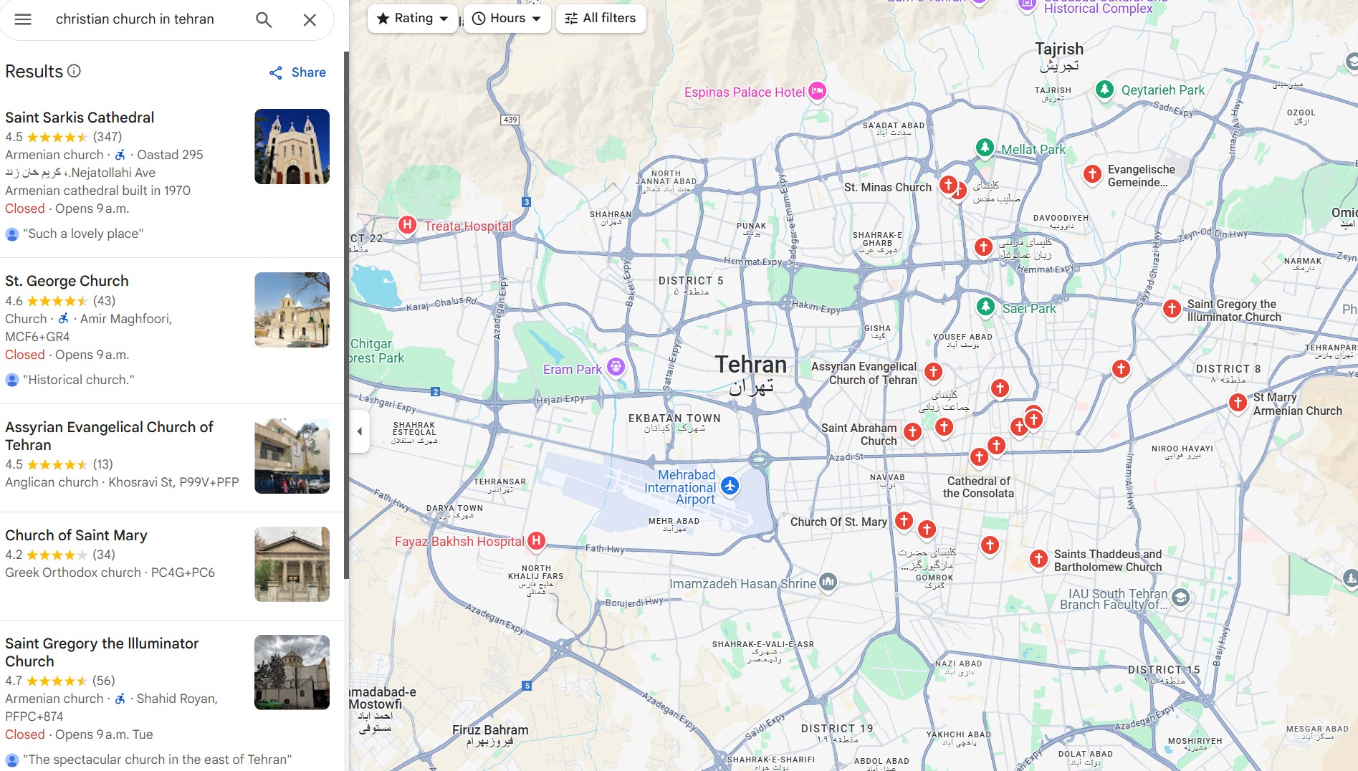Click the St. Minas Church label
Screen dimensions: 1358x771
pos(888,187)
